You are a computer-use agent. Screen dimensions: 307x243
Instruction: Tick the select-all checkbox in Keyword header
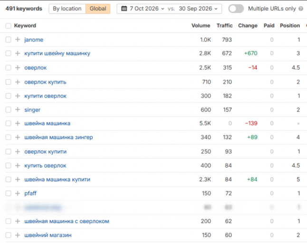(x=8, y=26)
